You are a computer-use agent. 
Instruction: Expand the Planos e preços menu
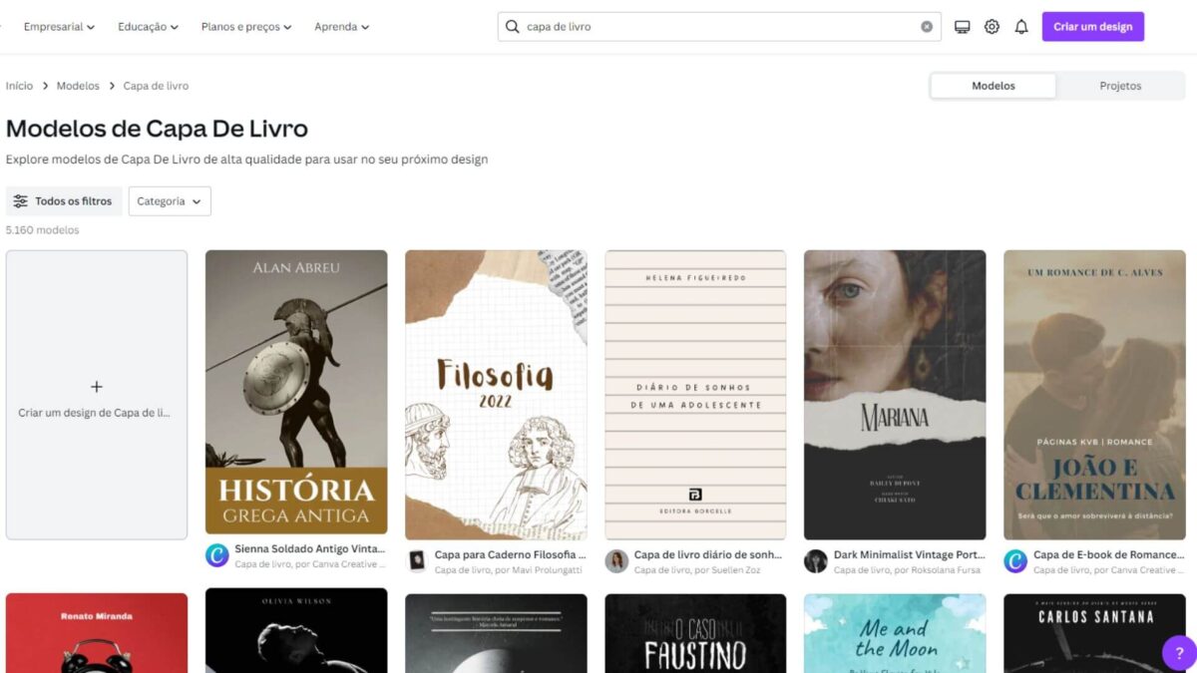tap(246, 27)
